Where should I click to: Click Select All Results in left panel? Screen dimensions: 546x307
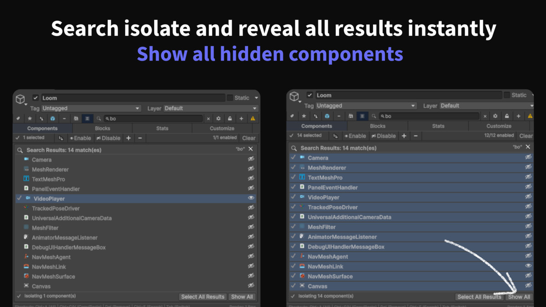click(x=203, y=297)
